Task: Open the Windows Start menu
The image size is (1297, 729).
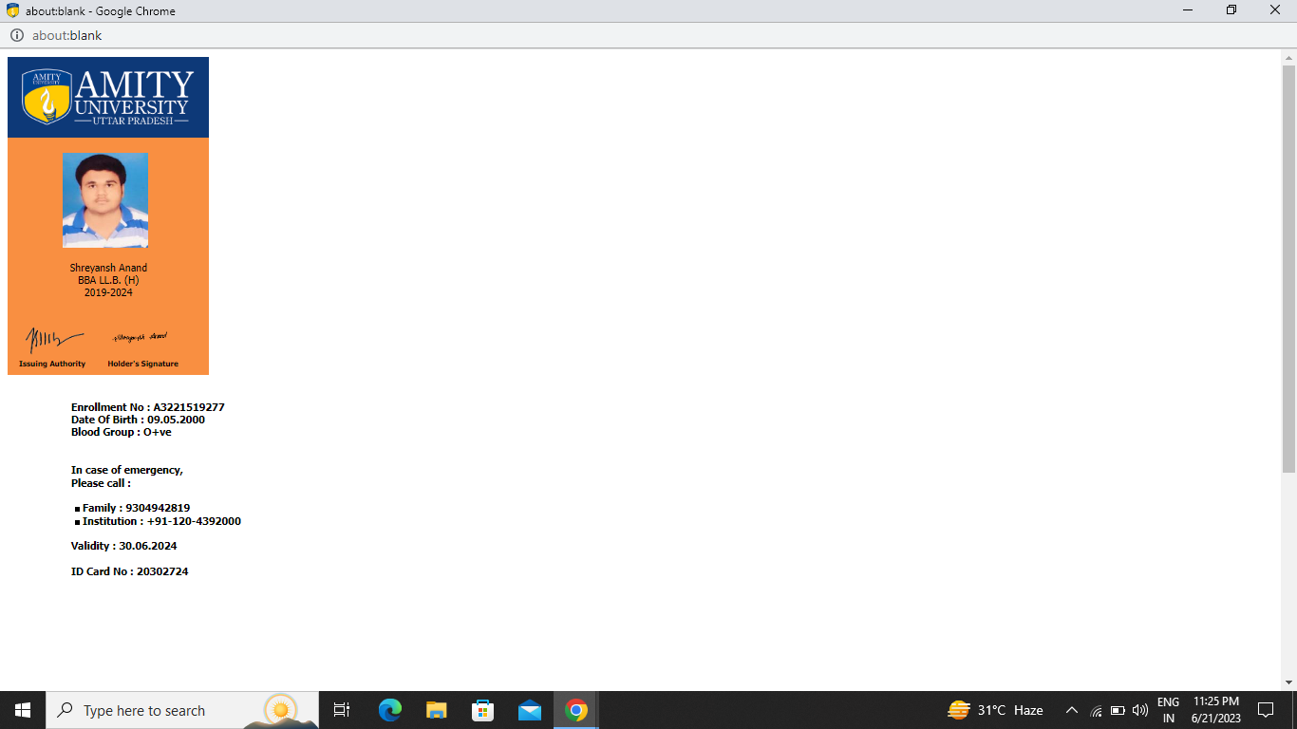Action: [23, 710]
